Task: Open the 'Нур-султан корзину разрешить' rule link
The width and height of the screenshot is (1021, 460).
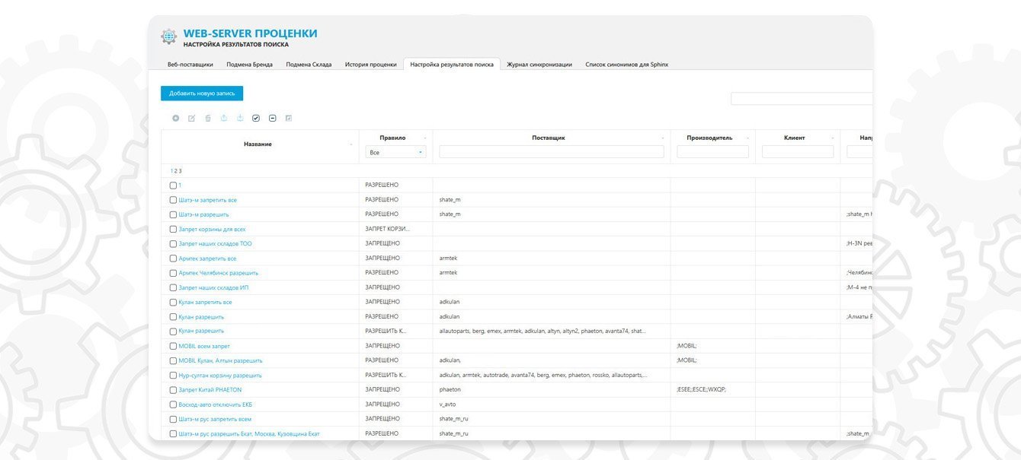Action: pos(220,376)
